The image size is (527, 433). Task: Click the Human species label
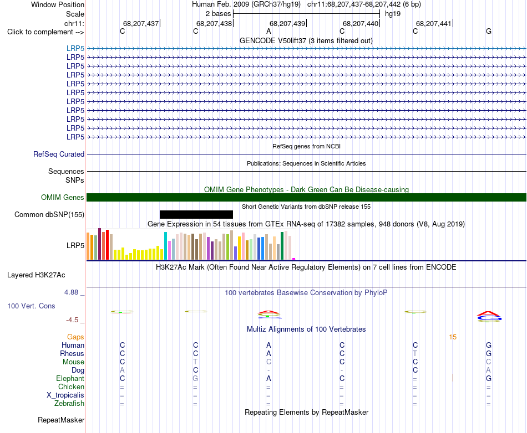tap(73, 345)
